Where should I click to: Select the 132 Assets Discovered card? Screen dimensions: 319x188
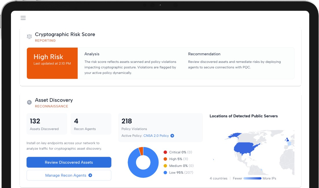point(47,124)
